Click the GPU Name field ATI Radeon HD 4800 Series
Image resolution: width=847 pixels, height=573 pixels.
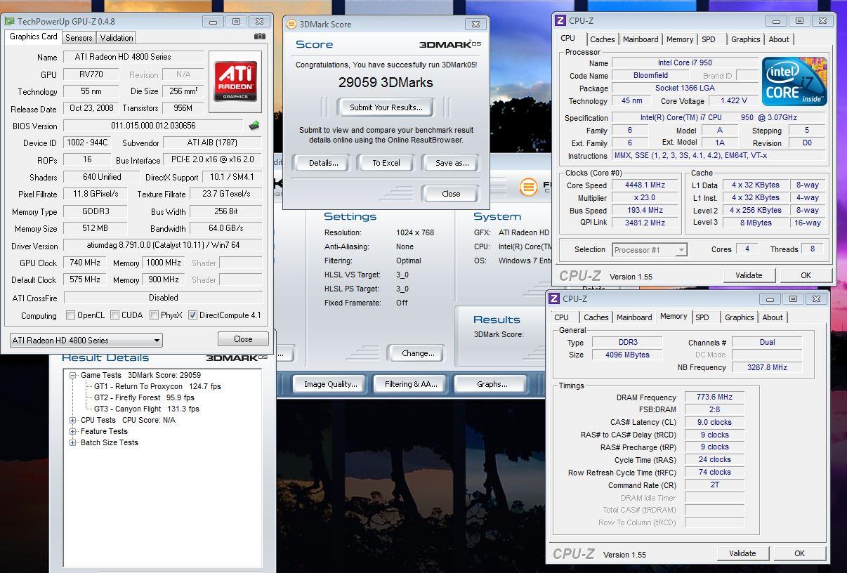point(133,57)
